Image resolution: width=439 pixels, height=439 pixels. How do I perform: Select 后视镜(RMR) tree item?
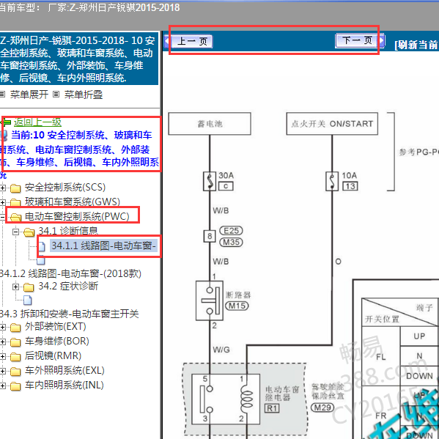53,355
